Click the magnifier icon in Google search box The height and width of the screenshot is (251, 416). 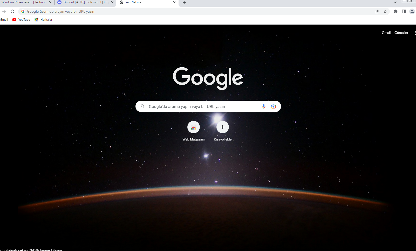pos(142,106)
